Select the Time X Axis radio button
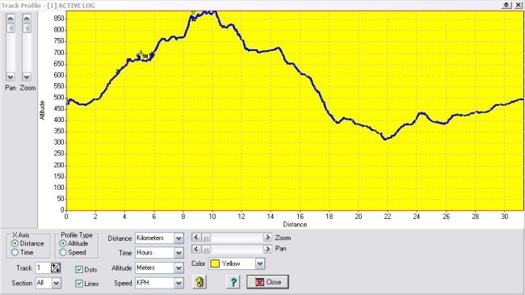 click(x=15, y=252)
